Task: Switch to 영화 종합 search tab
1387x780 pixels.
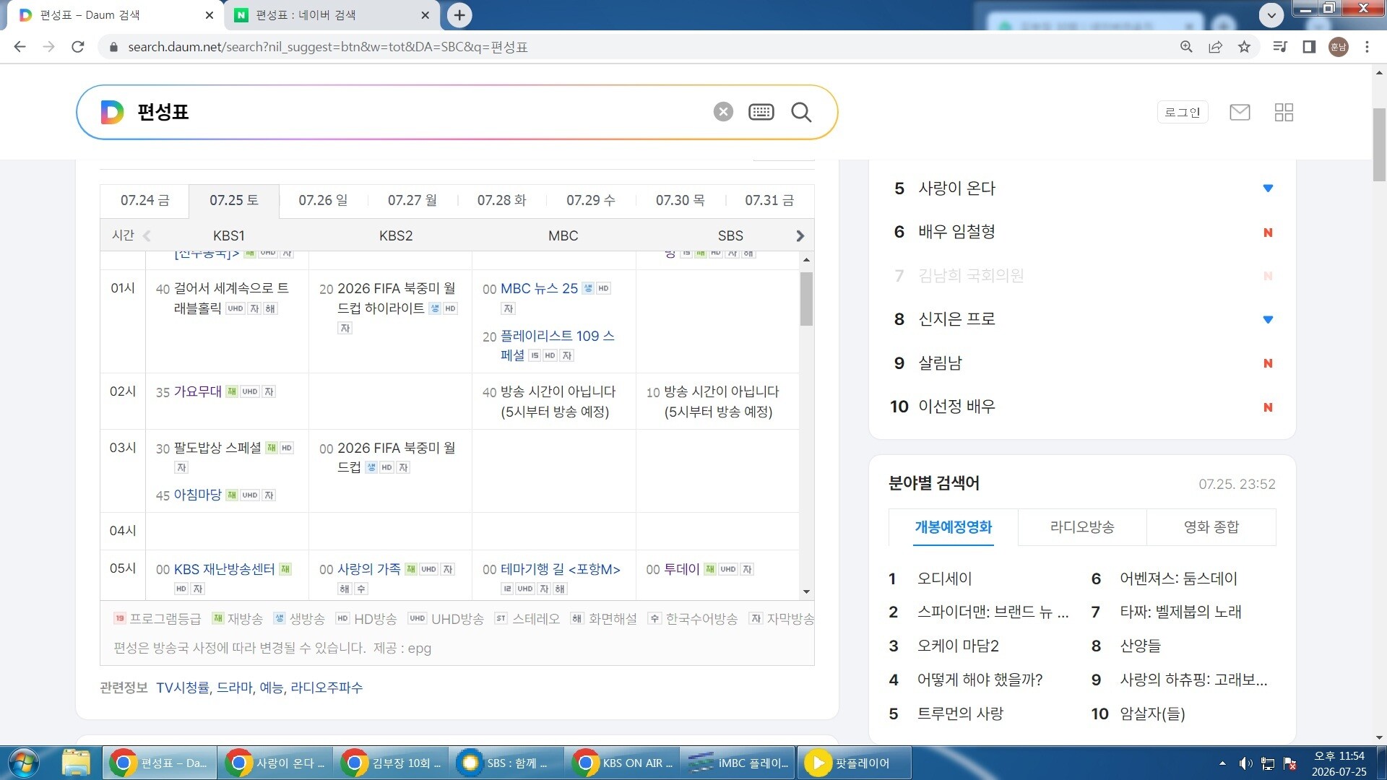Action: click(1211, 527)
